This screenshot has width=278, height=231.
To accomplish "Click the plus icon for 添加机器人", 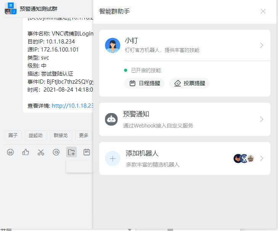I will tap(113, 158).
